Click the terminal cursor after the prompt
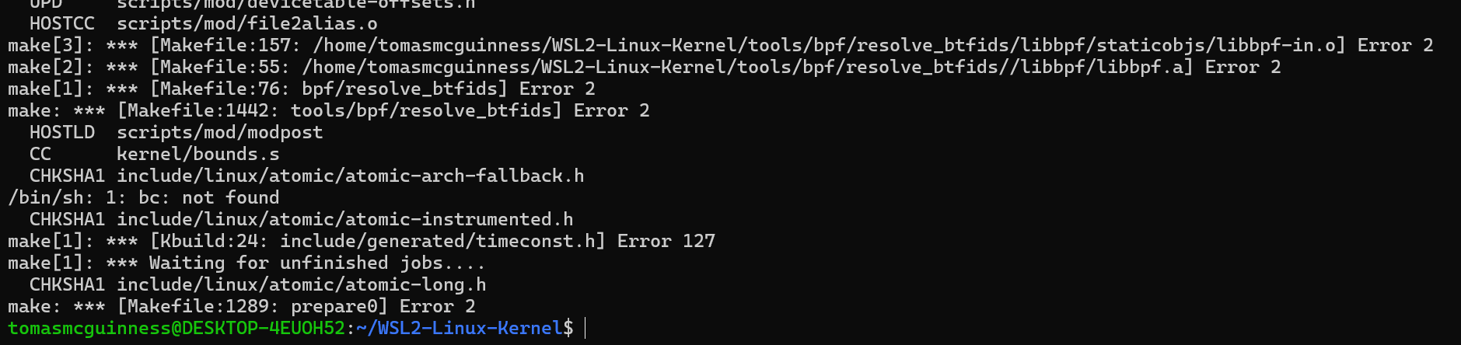1461x345 pixels. 585,328
